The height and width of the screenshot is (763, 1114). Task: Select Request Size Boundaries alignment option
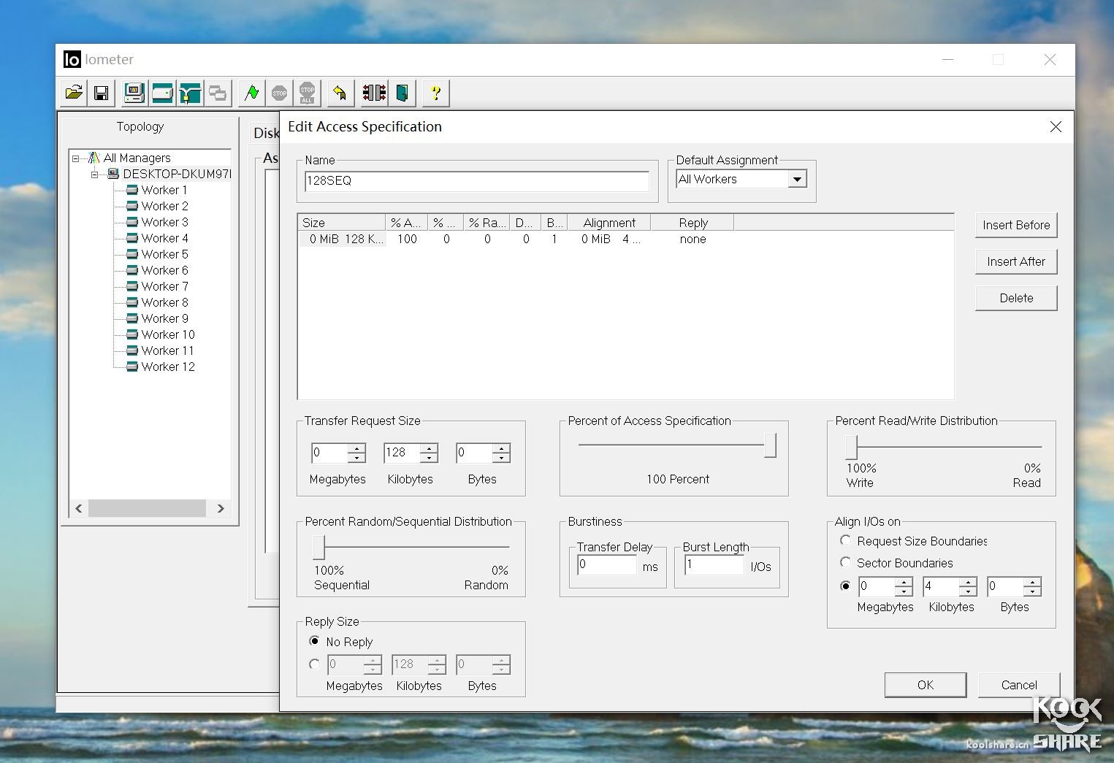[845, 541]
